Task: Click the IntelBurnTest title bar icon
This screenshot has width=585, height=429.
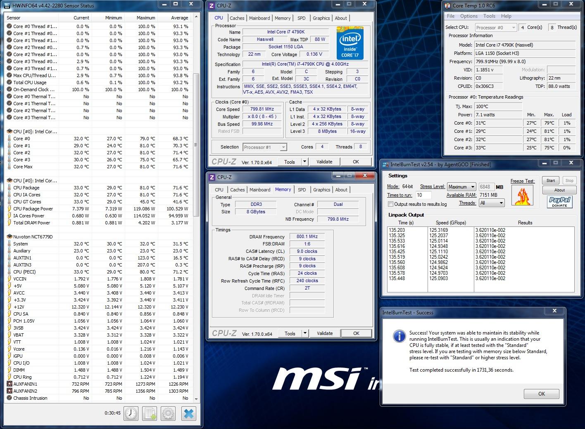Action: click(x=385, y=164)
